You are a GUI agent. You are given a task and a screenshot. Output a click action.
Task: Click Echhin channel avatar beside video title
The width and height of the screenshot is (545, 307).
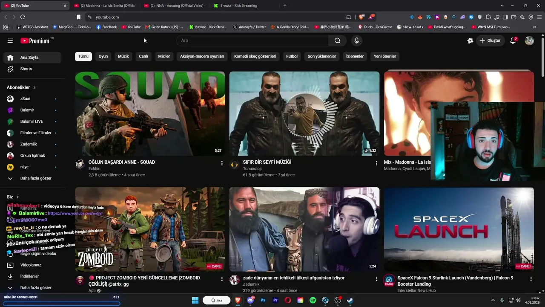coord(80,165)
